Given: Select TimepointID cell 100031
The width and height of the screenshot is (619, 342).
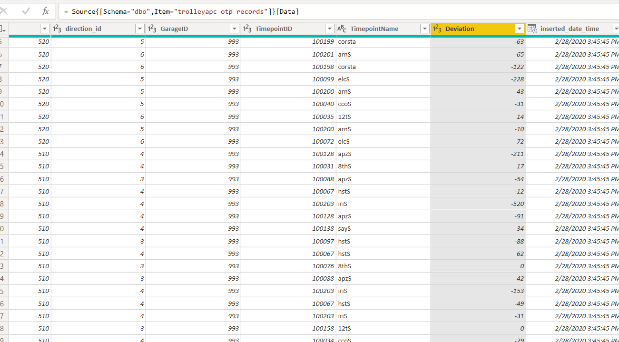Looking at the screenshot, I should coord(288,166).
